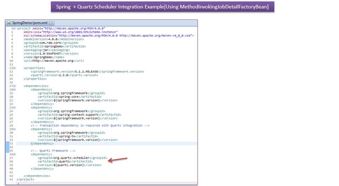This screenshot has height=186, width=339.
Task: Click the url http://maven.apache.org on line 10
Action: click(53, 61)
